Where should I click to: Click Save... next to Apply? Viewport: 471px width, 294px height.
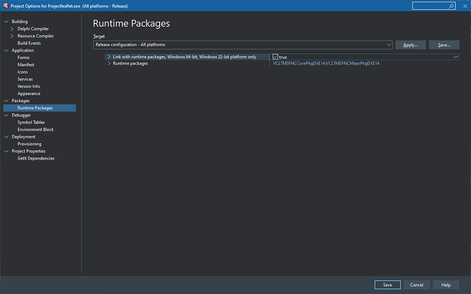point(444,45)
